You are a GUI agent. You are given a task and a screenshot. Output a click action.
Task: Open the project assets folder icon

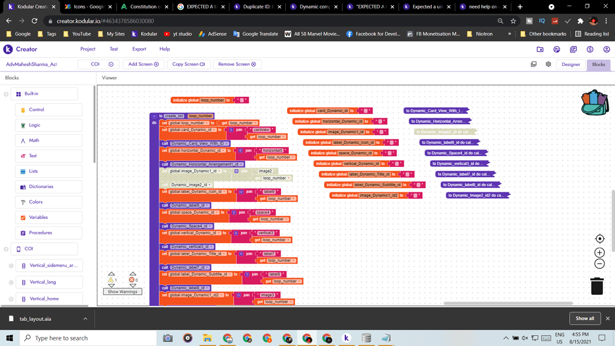click(540, 49)
